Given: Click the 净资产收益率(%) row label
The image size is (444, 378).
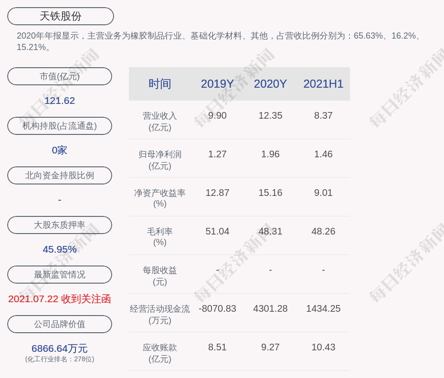Looking at the screenshot, I should coord(160,198).
